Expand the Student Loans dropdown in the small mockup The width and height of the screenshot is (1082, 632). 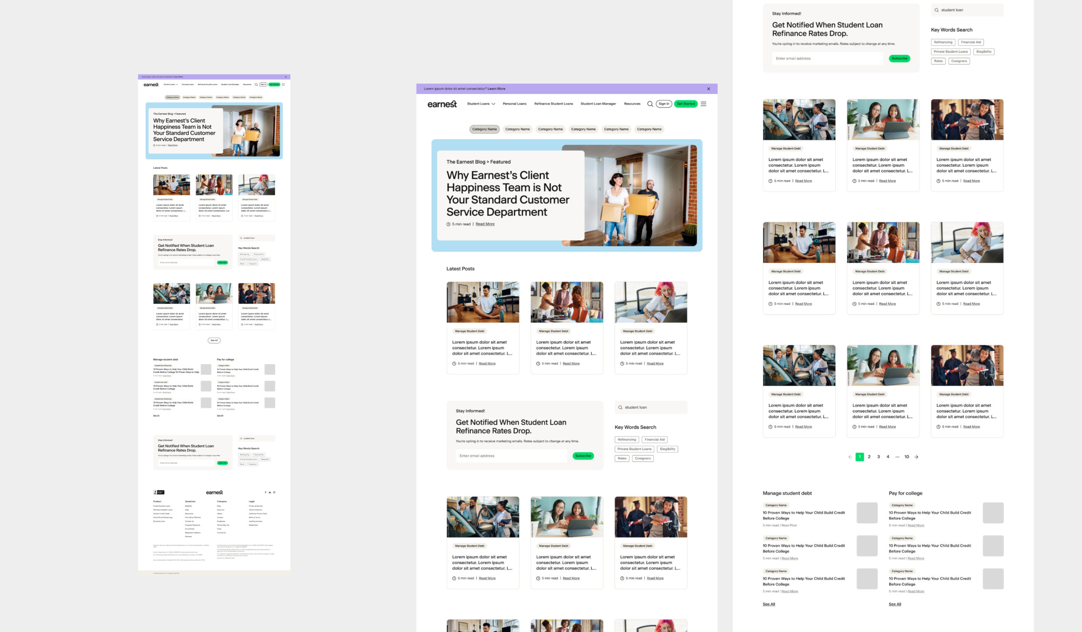click(x=170, y=85)
